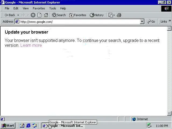The width and height of the screenshot is (172, 129).
Task: Click the scrollbar down arrow
Action: click(x=169, y=113)
